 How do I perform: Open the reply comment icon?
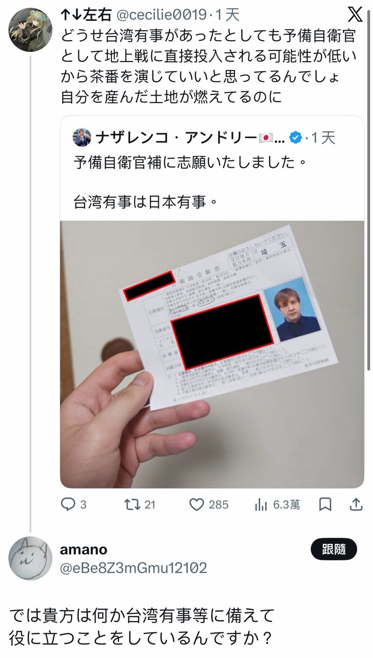(x=68, y=505)
